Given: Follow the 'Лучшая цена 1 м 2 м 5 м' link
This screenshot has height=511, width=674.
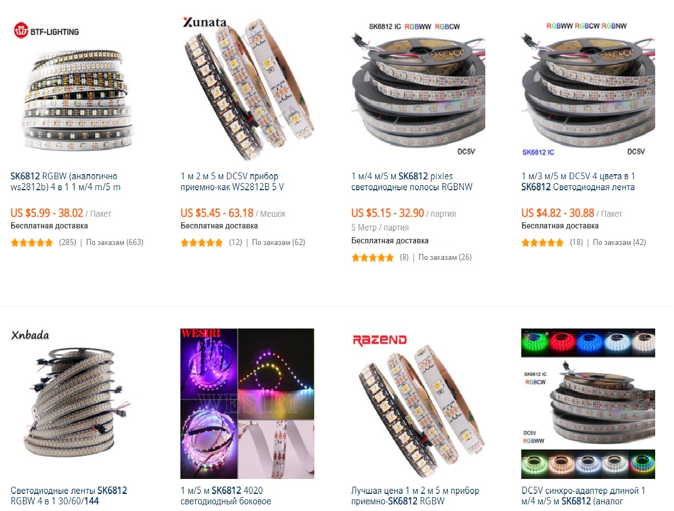Looking at the screenshot, I should 415,496.
